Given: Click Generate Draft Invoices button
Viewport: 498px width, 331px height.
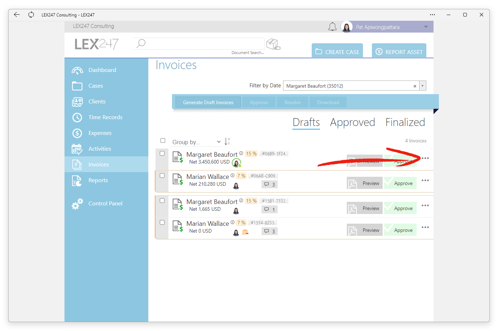Looking at the screenshot, I should tap(208, 102).
